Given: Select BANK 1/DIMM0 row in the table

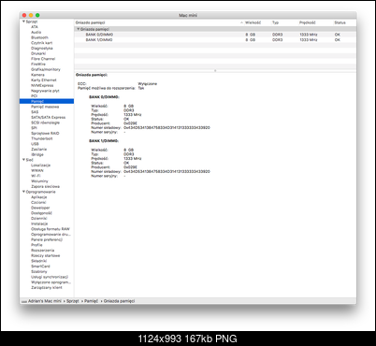Looking at the screenshot, I should [215, 40].
